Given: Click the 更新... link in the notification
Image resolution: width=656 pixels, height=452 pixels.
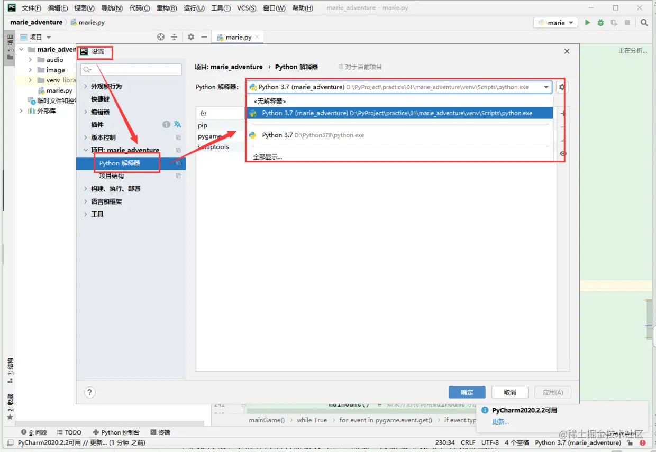Looking at the screenshot, I should click(500, 421).
